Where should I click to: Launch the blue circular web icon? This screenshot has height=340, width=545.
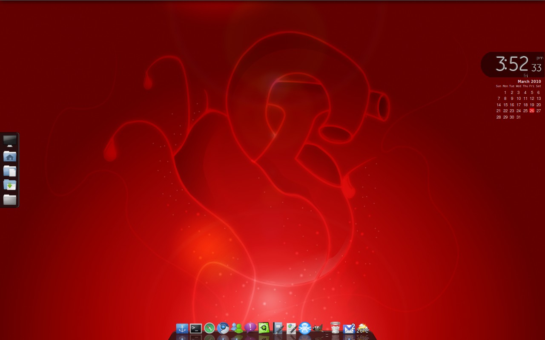point(305,328)
